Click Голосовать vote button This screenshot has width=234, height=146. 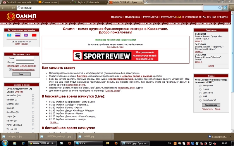coord(211,105)
